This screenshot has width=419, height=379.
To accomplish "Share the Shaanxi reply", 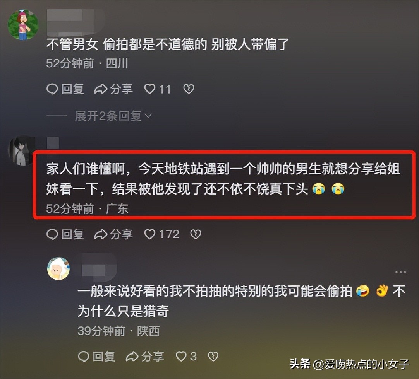I will pyautogui.click(x=144, y=356).
